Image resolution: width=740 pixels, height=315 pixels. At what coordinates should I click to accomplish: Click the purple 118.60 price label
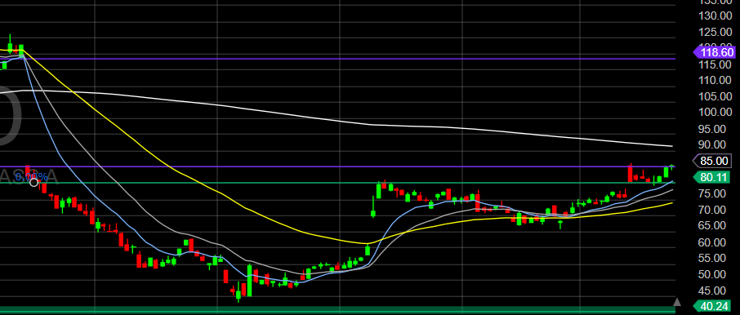714,52
